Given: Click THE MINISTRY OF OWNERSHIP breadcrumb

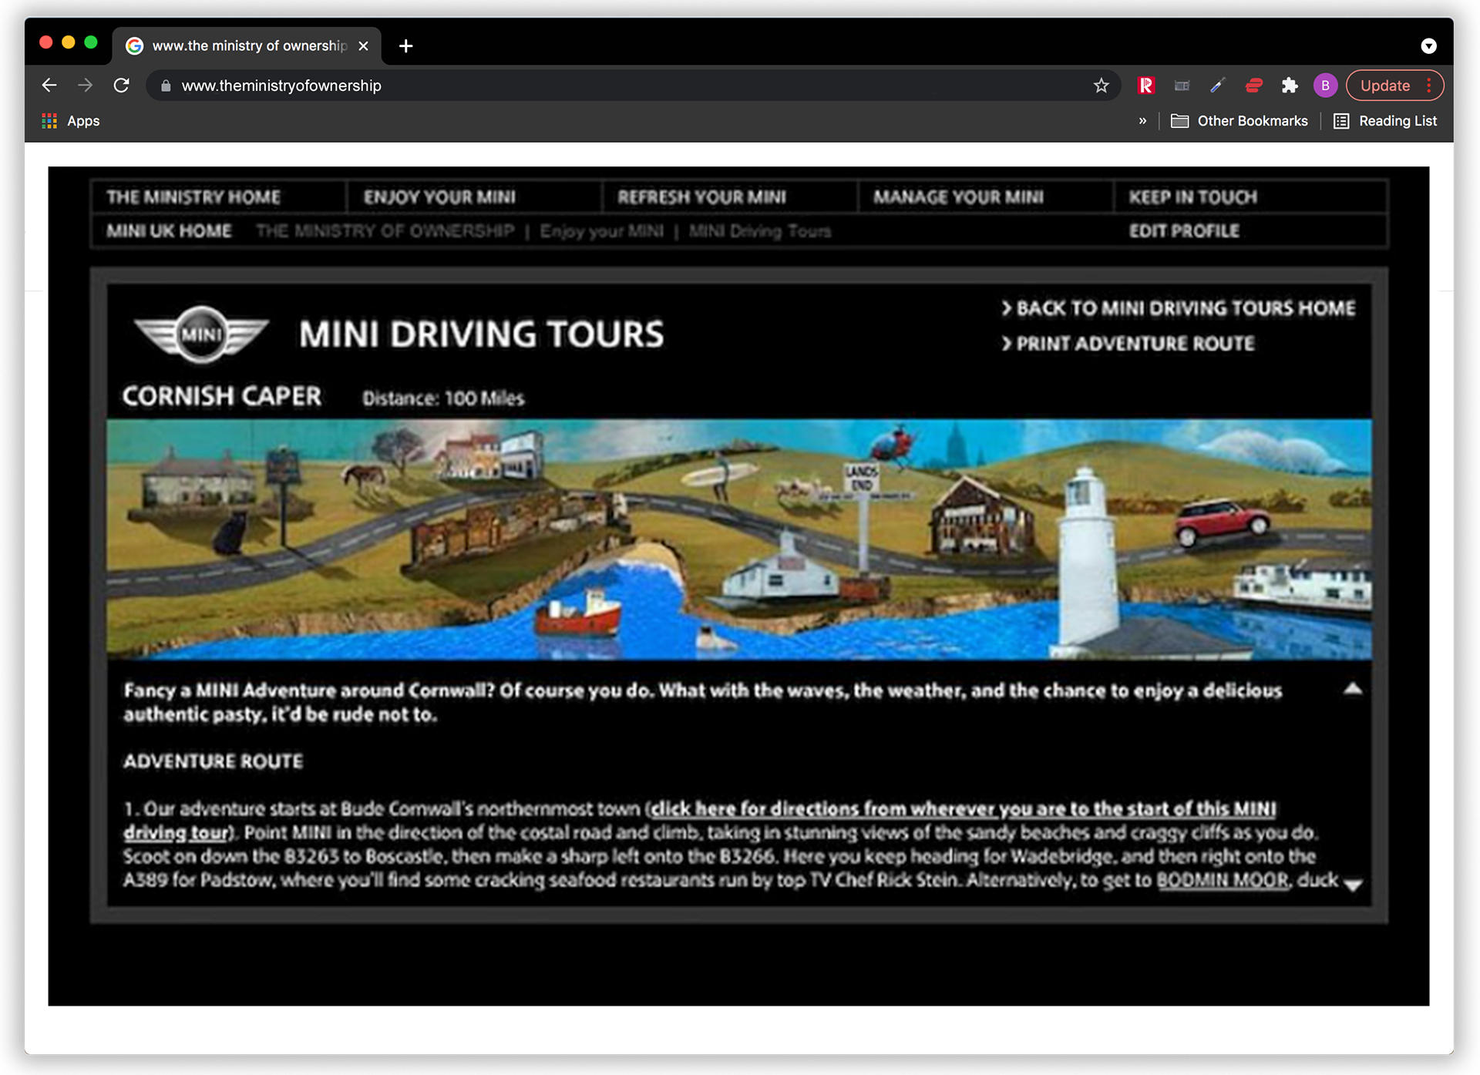Looking at the screenshot, I should point(385,231).
